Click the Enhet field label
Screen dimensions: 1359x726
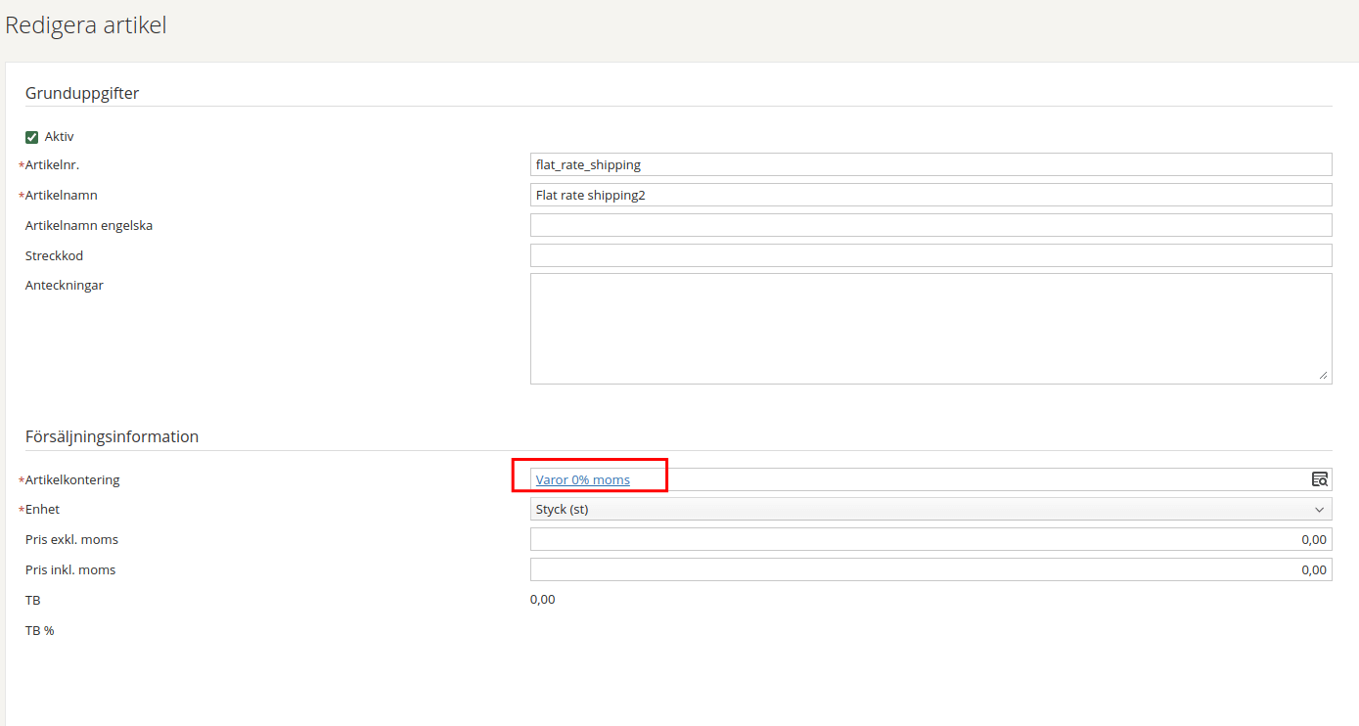[42, 510]
